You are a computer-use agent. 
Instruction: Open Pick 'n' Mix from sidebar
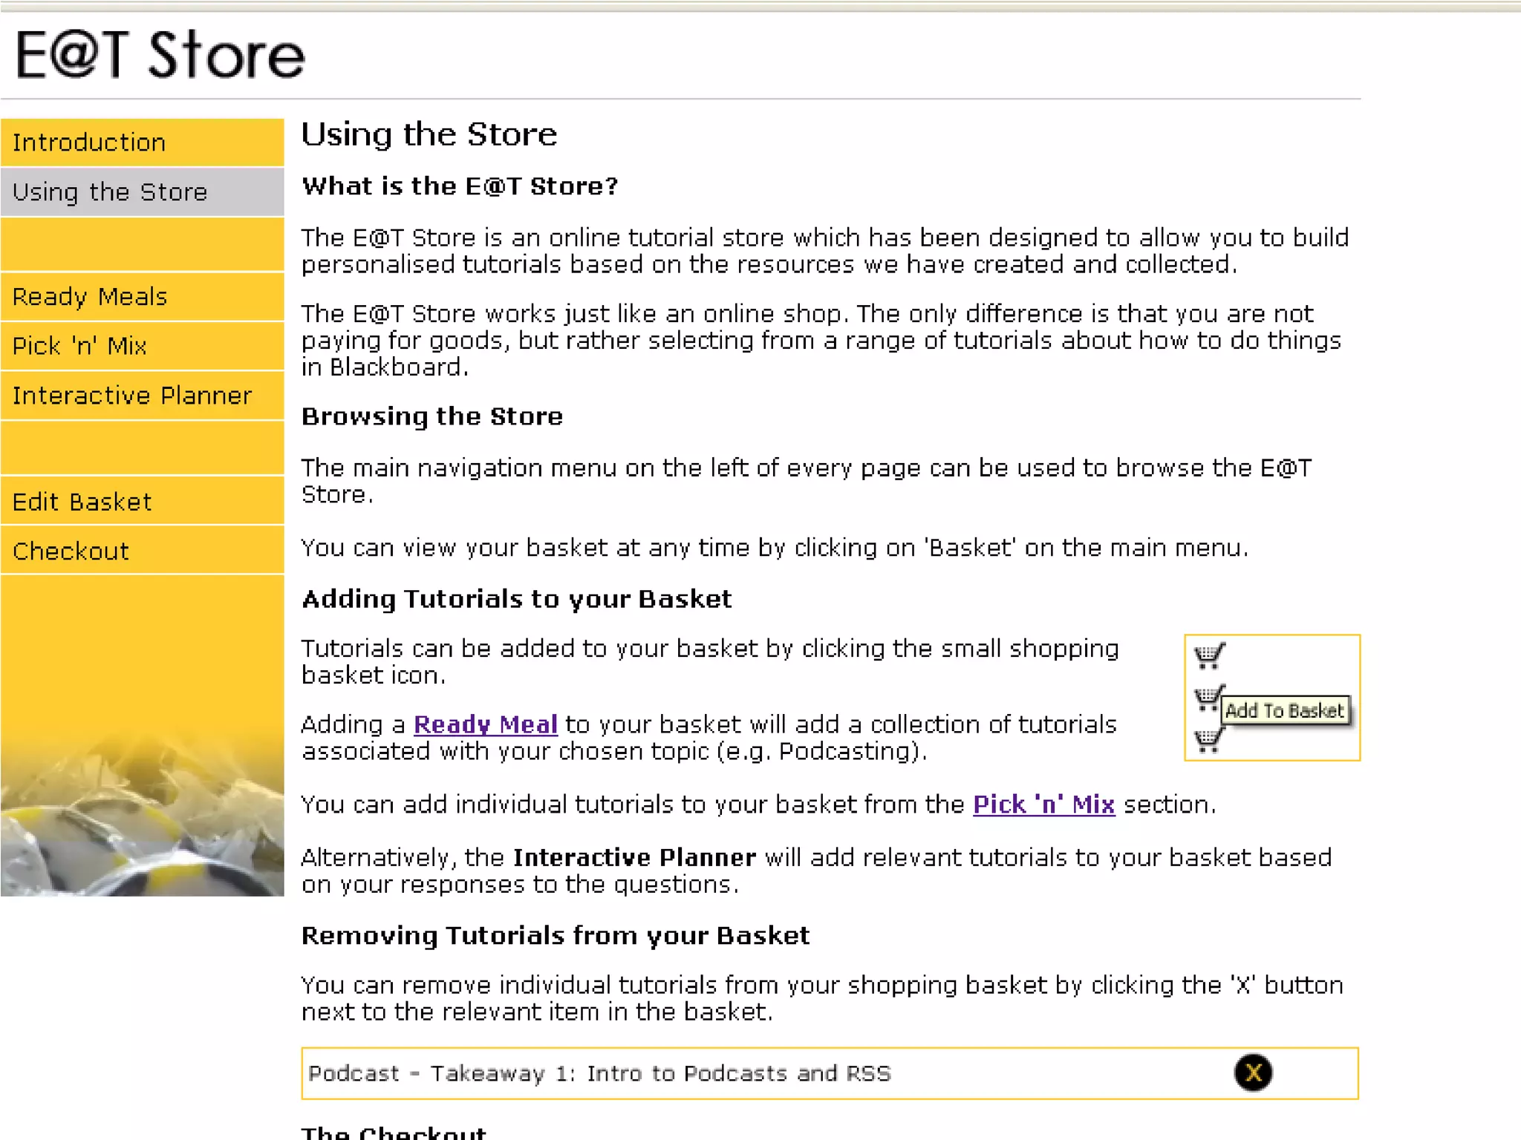79,346
